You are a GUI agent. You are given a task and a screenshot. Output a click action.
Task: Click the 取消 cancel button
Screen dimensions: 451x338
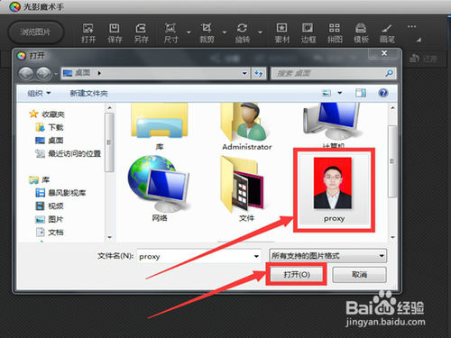pyautogui.click(x=359, y=274)
